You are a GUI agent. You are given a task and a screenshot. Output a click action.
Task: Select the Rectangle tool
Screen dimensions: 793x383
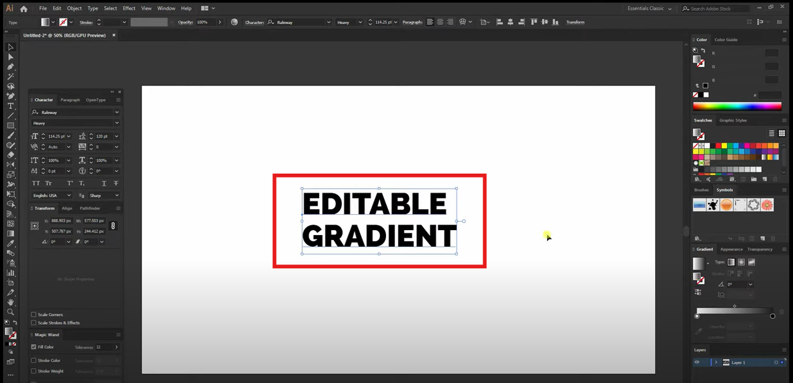click(11, 126)
